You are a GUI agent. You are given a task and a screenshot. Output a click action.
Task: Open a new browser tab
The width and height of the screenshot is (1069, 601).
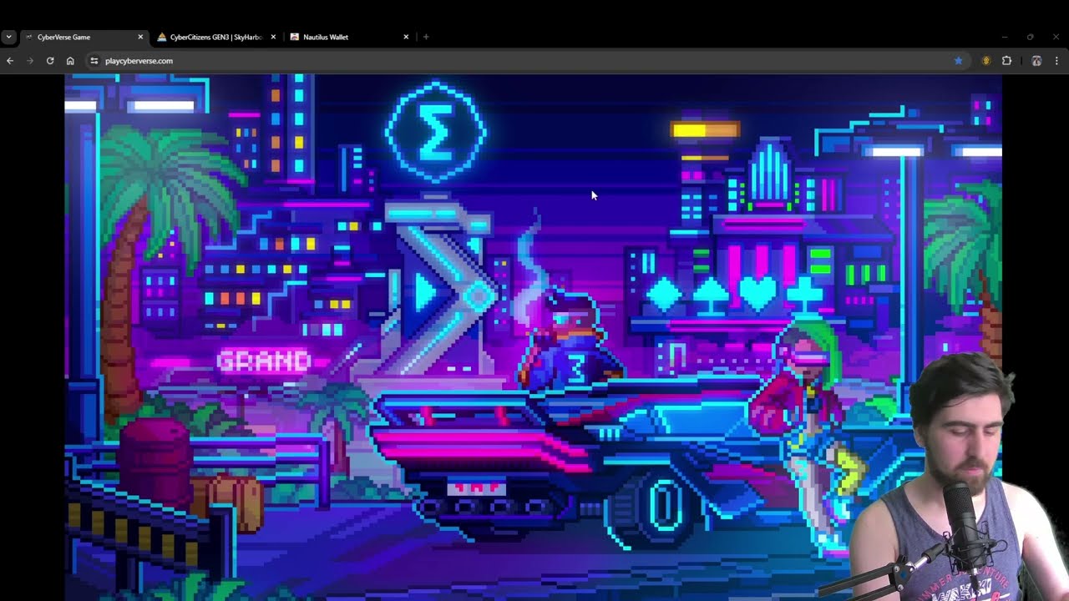pyautogui.click(x=426, y=37)
